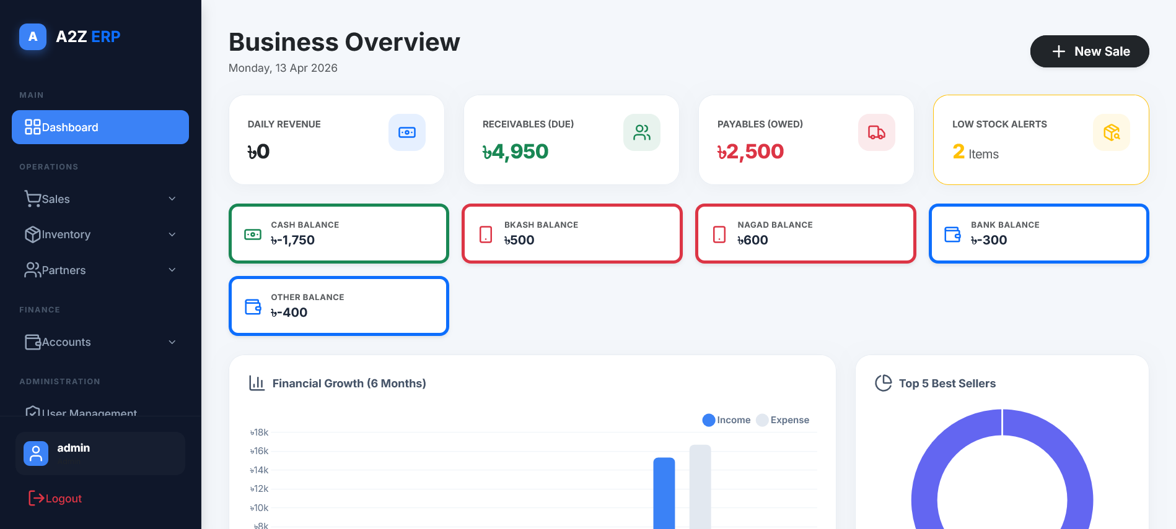Viewport: 1176px width, 529px height.
Task: Click the A2Z ERP brand title
Action: click(x=88, y=37)
